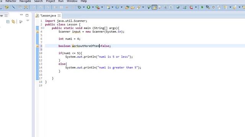Click the green Resume arrow icon
This screenshot has width=245, height=137.
[202, 7]
